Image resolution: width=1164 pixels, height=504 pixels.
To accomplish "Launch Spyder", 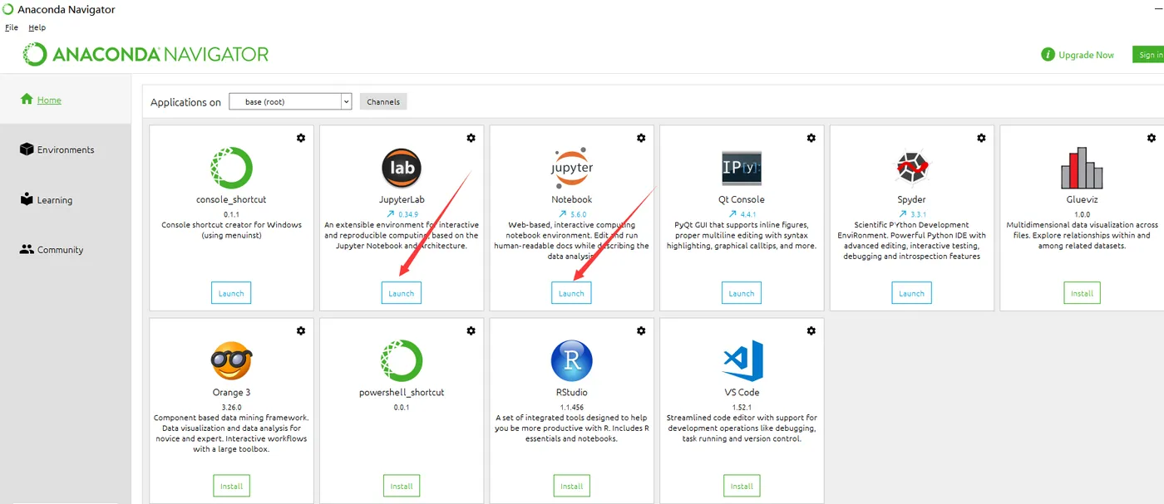I will click(912, 293).
